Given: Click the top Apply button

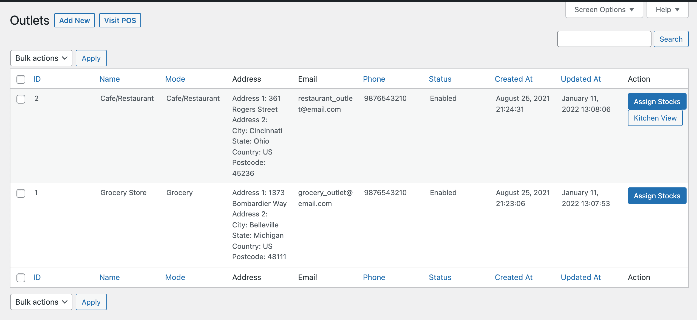Looking at the screenshot, I should click(91, 58).
